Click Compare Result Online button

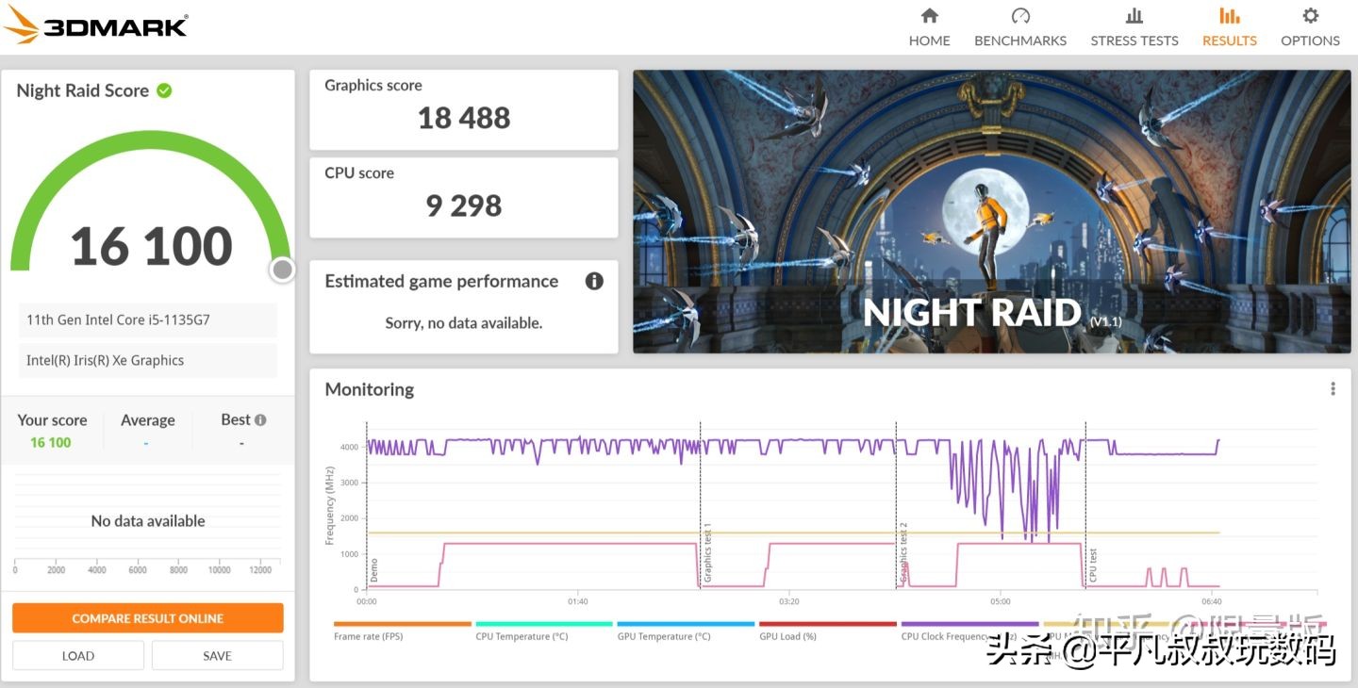click(x=148, y=618)
